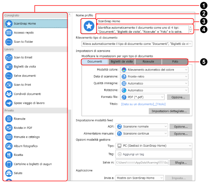This screenshot has height=184, width=208.
Task: Pick the Manuale e catalogo book icon
Action: pyautogui.click(x=9, y=137)
